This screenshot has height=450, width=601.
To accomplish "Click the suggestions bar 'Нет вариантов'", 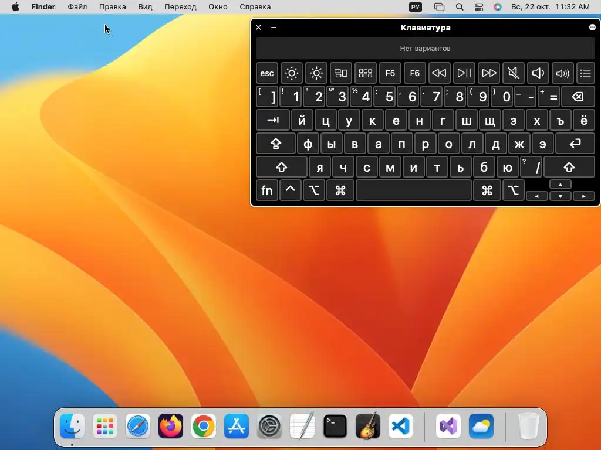I will (425, 48).
